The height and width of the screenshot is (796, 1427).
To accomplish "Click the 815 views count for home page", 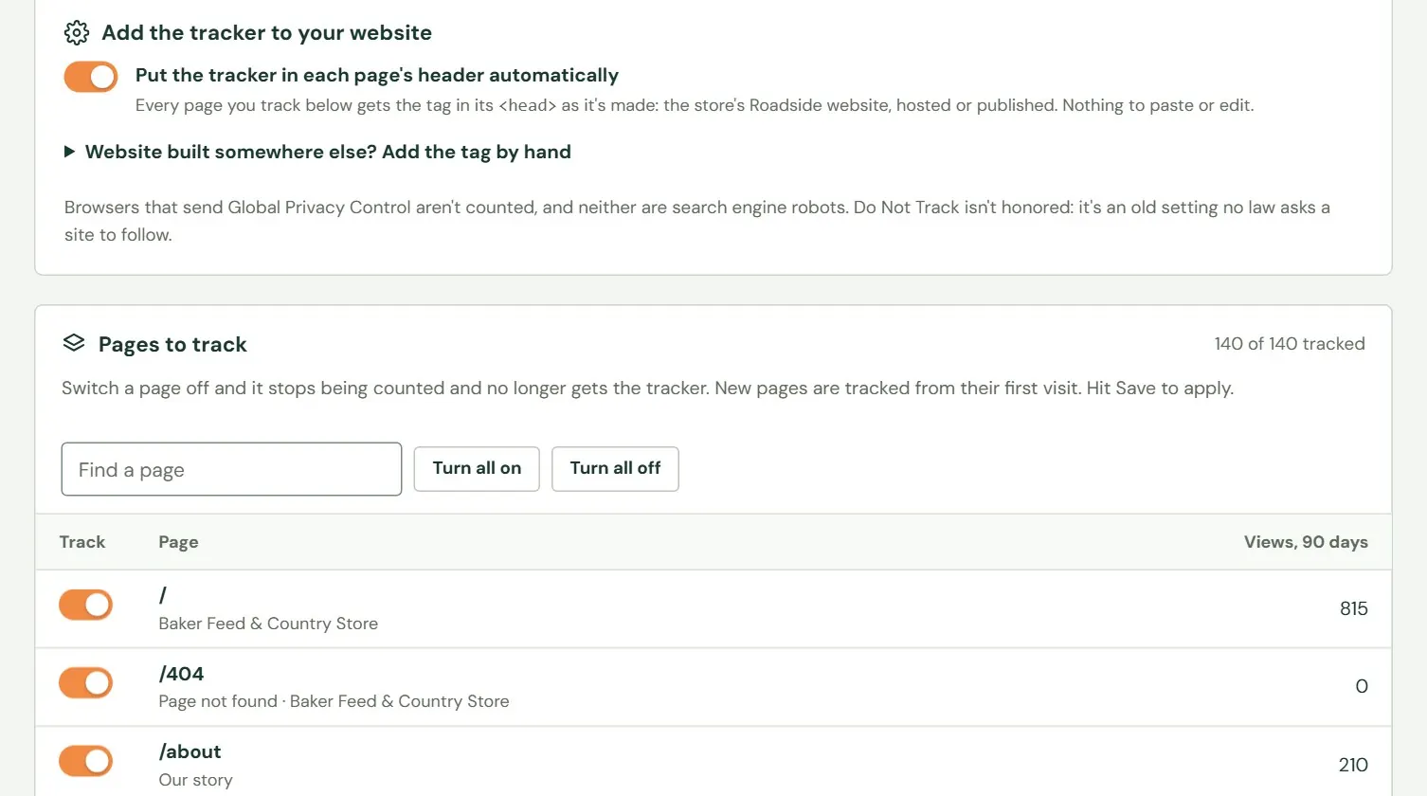I will click(1354, 608).
